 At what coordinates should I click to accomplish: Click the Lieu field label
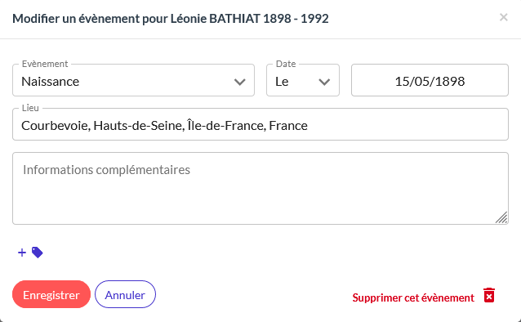[30, 108]
